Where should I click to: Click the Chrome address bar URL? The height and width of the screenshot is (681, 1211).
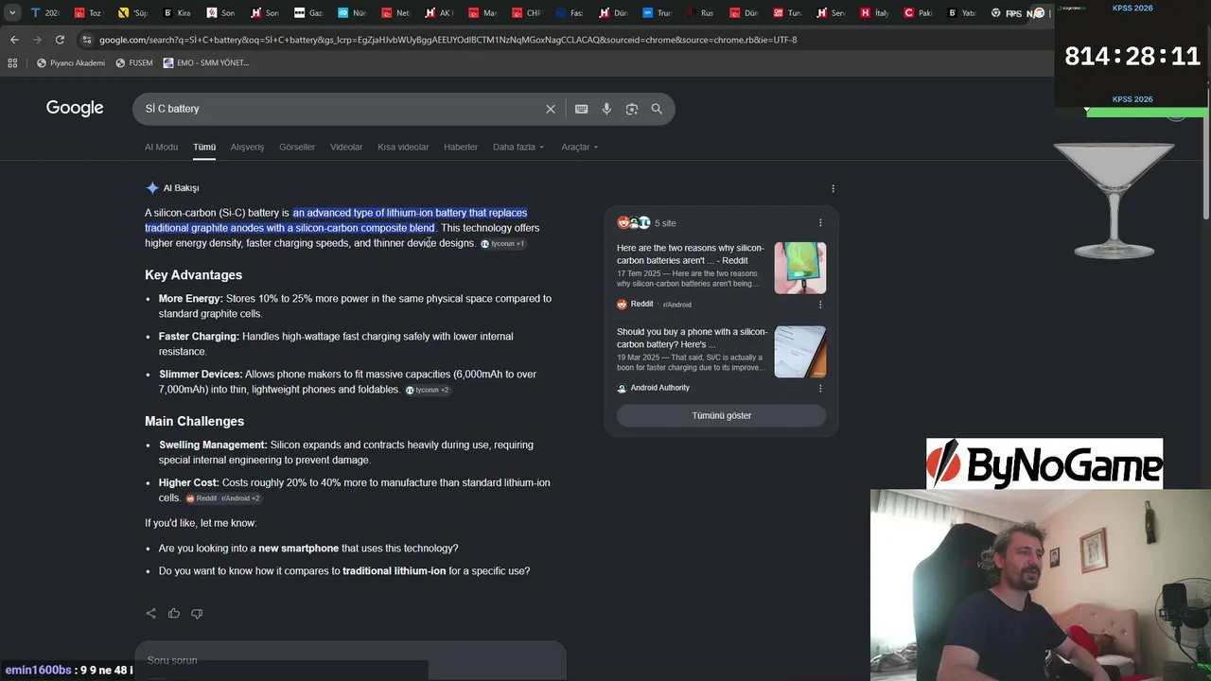click(x=448, y=40)
